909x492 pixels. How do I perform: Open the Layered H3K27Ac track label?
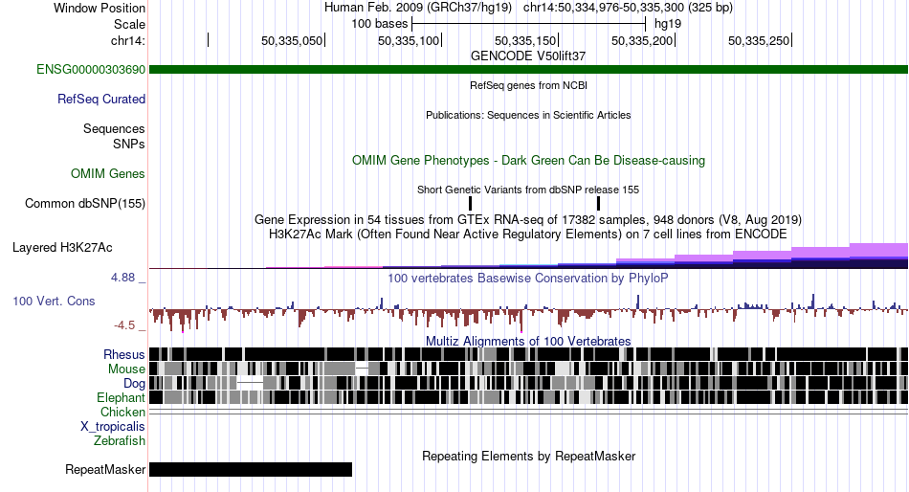62,248
